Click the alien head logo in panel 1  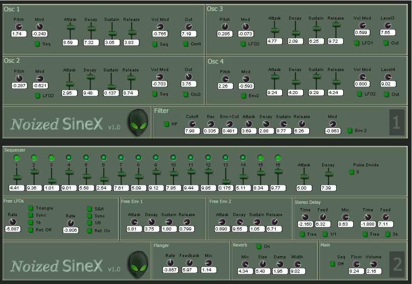tap(139, 123)
